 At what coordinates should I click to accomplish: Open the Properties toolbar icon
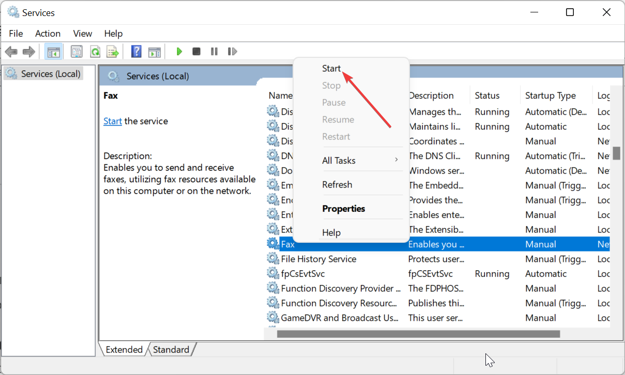pos(77,52)
